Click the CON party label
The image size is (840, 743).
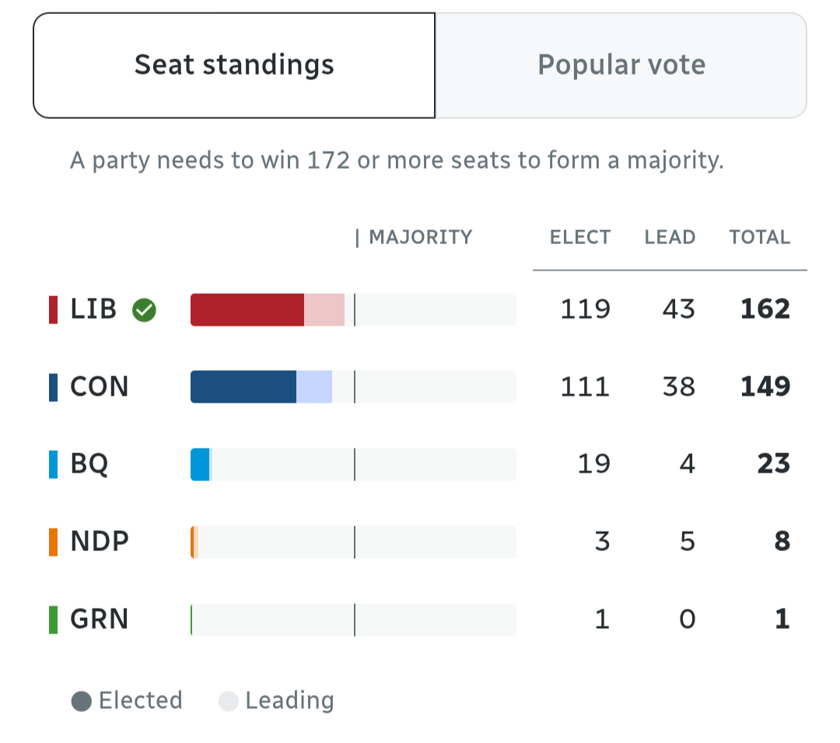pyautogui.click(x=100, y=387)
